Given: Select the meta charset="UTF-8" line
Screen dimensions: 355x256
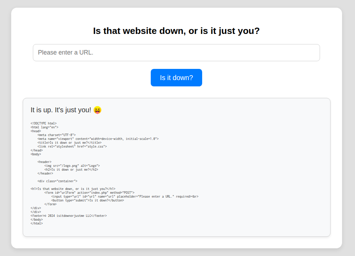Looking at the screenshot, I should (x=56, y=135).
